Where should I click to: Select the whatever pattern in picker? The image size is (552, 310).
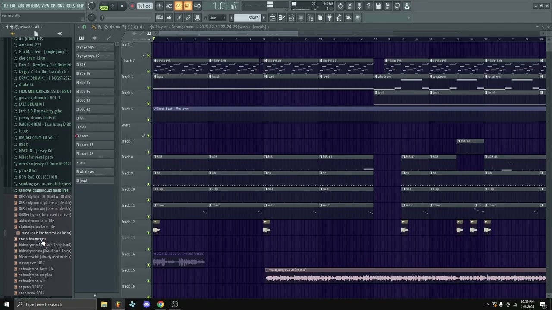[95, 171]
